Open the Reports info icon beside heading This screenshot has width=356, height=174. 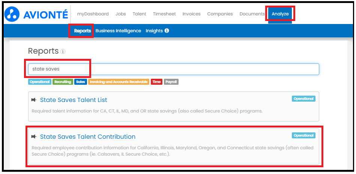[63, 52]
